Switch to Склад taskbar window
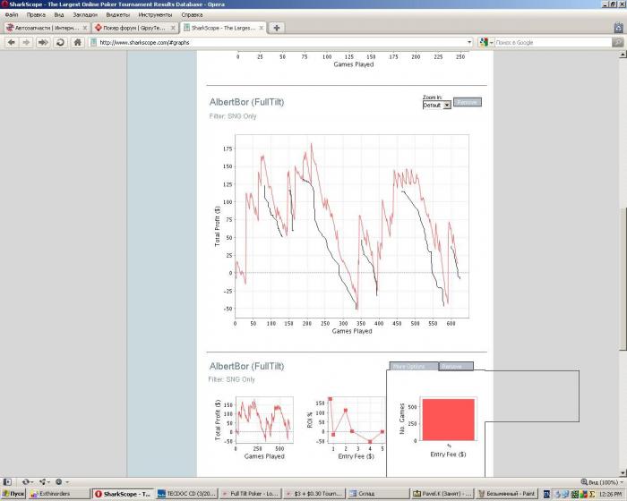The image size is (627, 501). 377,494
